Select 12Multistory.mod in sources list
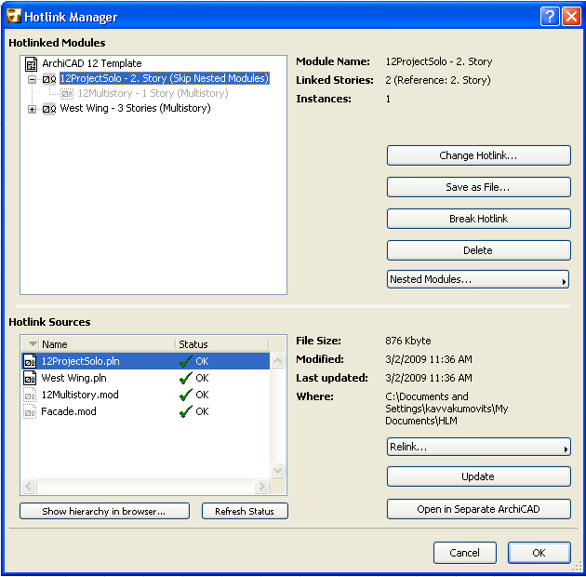 tap(145, 395)
